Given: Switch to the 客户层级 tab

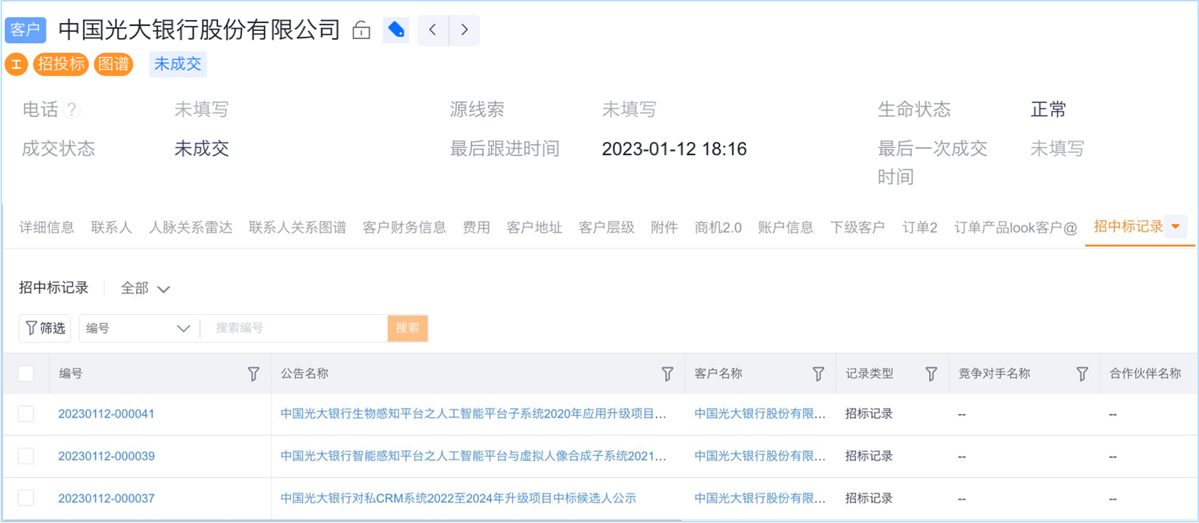Looking at the screenshot, I should click(607, 228).
